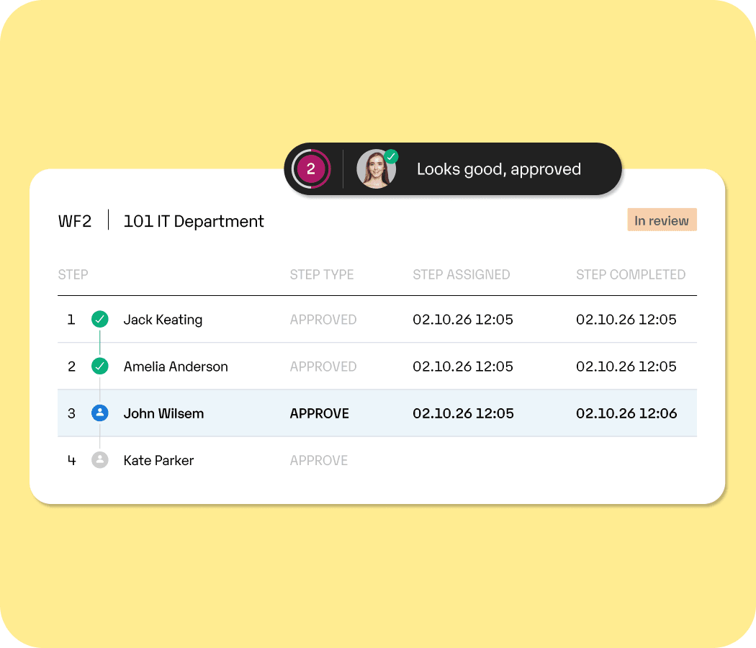Click Amelia Anderson's approved check icon
The width and height of the screenshot is (756, 648).
tap(100, 366)
